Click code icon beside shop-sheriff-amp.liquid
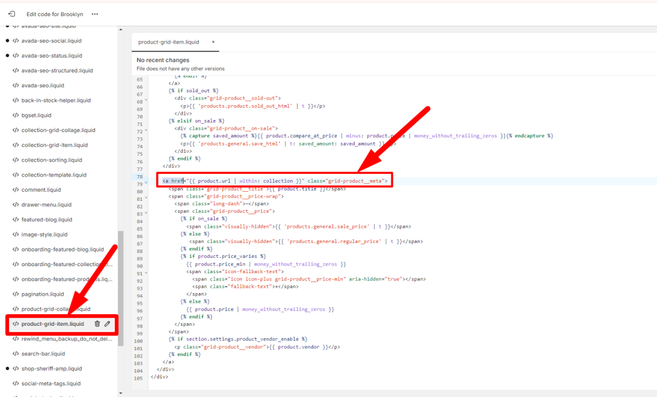Image resolution: width=657 pixels, height=397 pixels. click(x=15, y=369)
